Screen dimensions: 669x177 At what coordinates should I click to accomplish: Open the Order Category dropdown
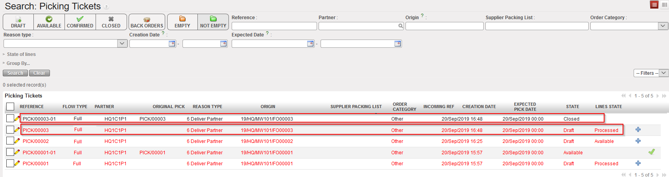point(663,26)
